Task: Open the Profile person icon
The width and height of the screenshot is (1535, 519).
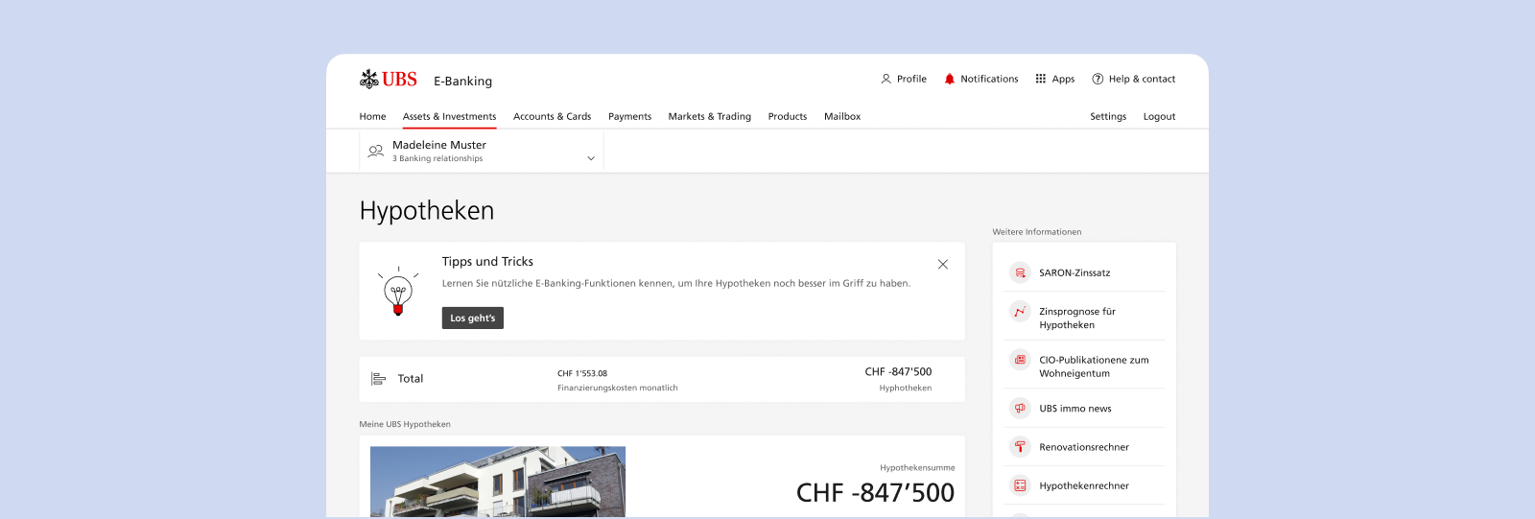Action: click(886, 79)
